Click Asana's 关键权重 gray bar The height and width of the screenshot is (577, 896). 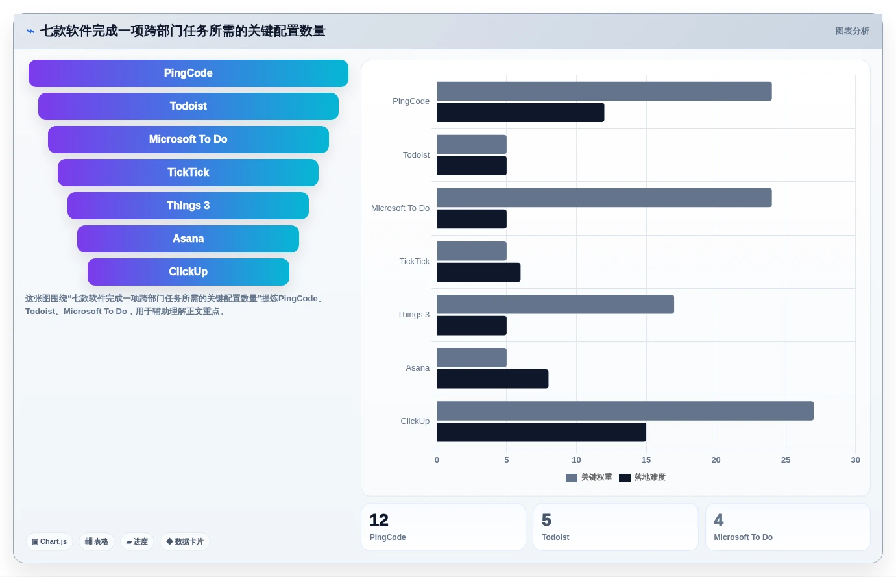pyautogui.click(x=472, y=357)
